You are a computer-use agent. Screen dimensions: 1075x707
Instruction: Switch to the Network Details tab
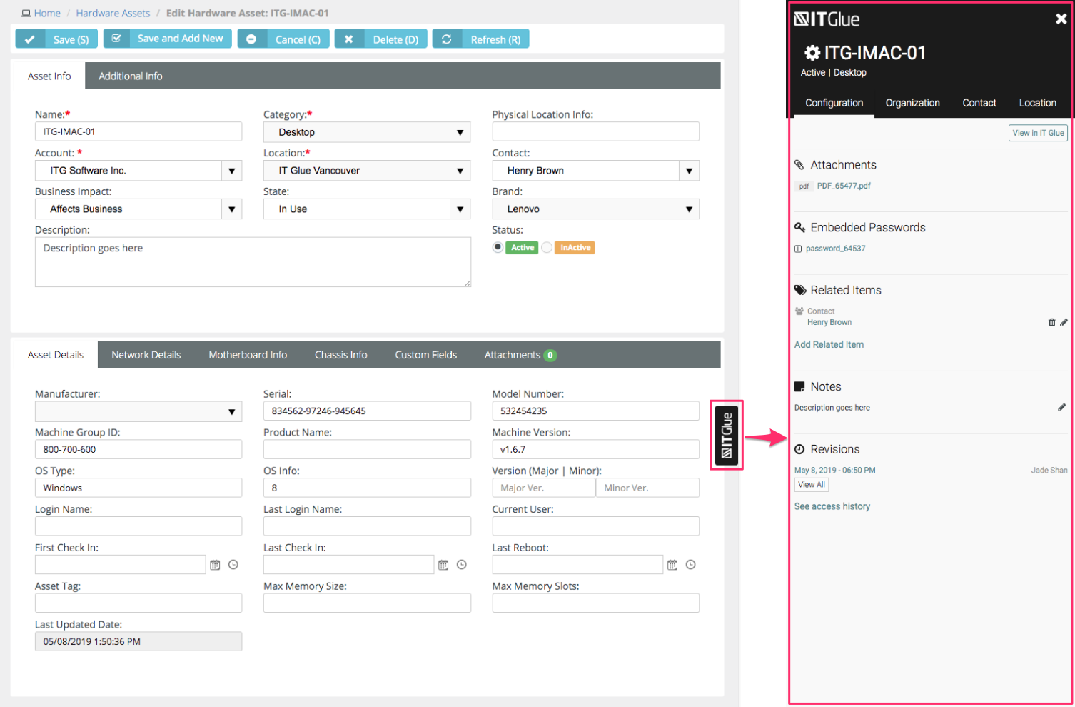146,355
